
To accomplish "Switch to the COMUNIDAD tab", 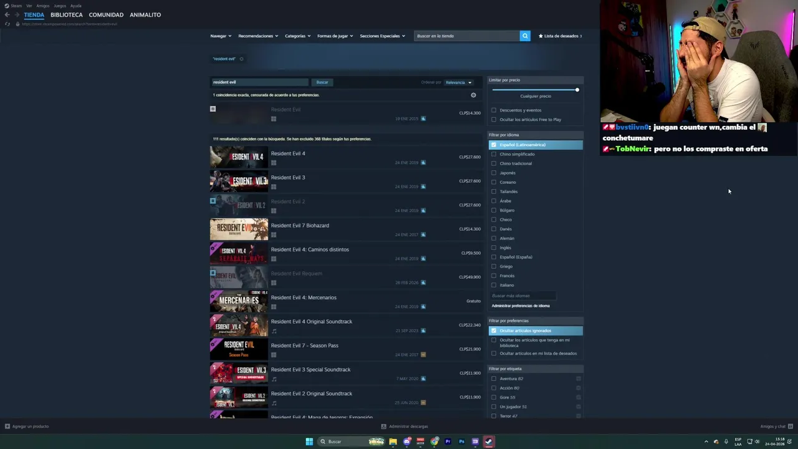I will pyautogui.click(x=106, y=14).
